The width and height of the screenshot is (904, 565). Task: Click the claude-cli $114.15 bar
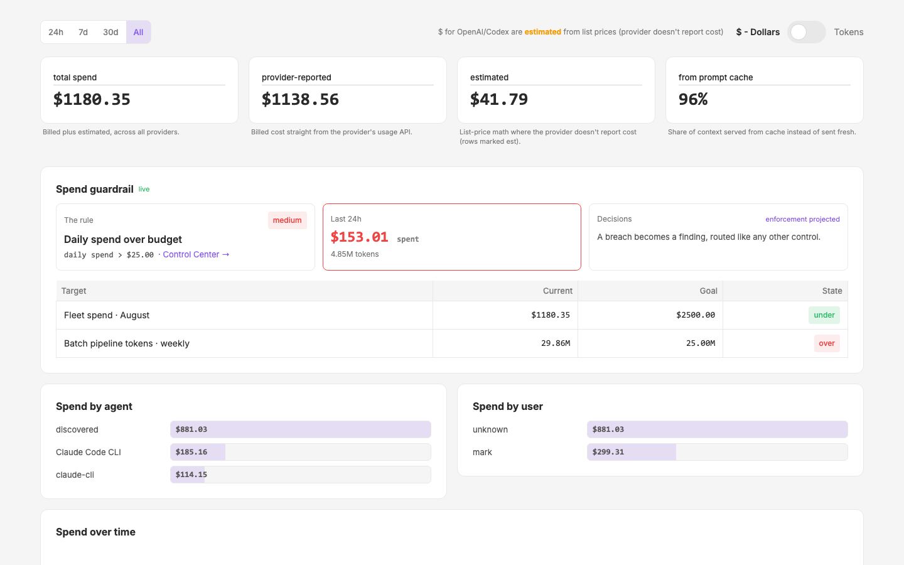[301, 475]
